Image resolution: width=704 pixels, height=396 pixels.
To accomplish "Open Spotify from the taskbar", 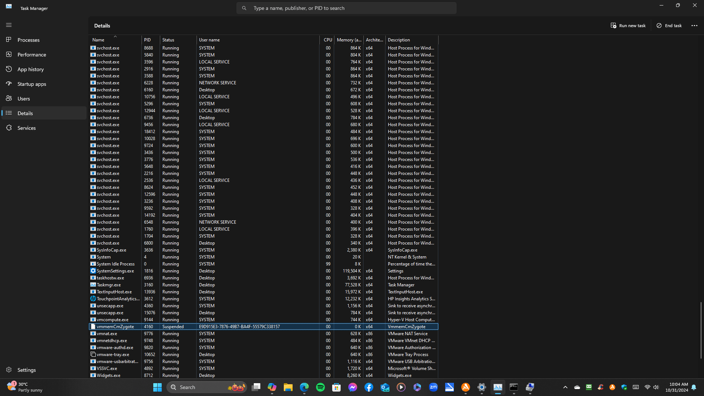I will tap(320, 387).
